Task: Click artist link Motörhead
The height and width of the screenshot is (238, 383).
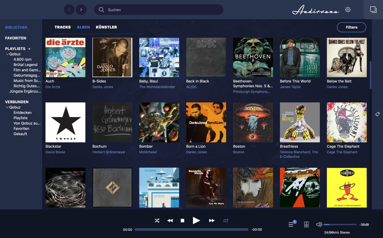Action: tap(148, 152)
